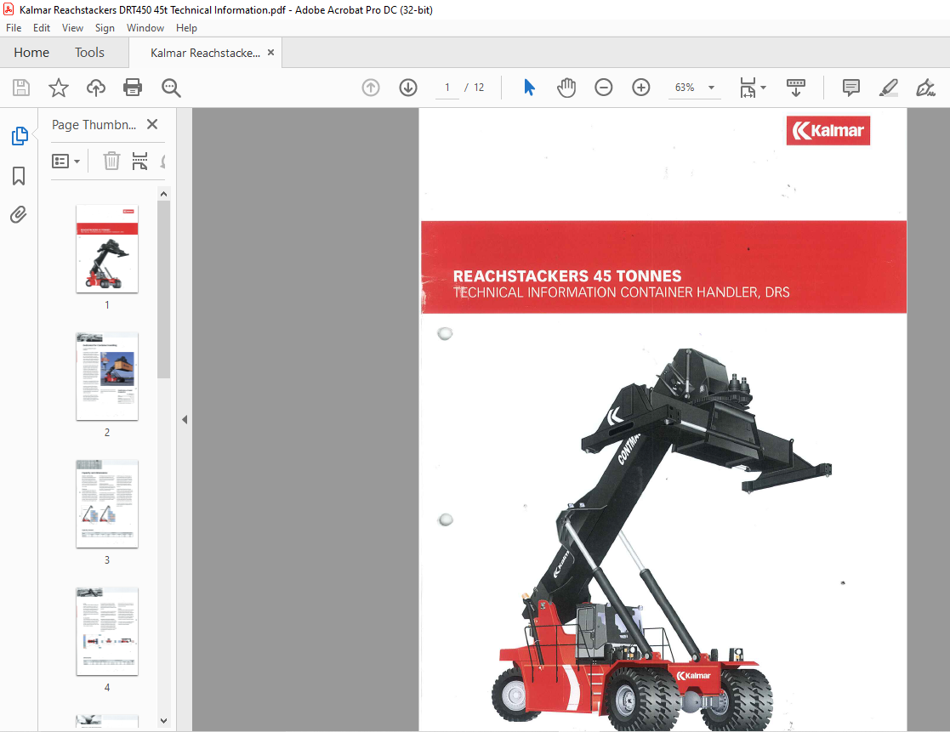Viewport: 950px width, 732px height.
Task: Open the Sign menu
Action: [x=105, y=28]
